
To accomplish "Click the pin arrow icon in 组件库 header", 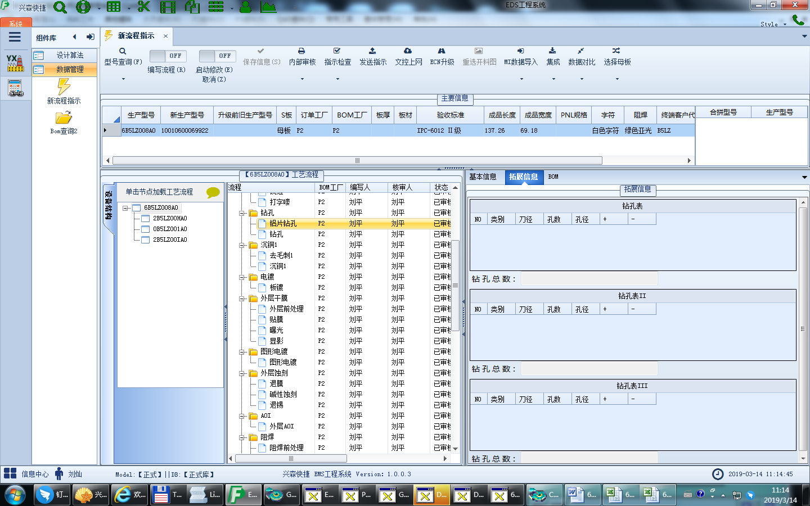I will pyautogui.click(x=91, y=37).
